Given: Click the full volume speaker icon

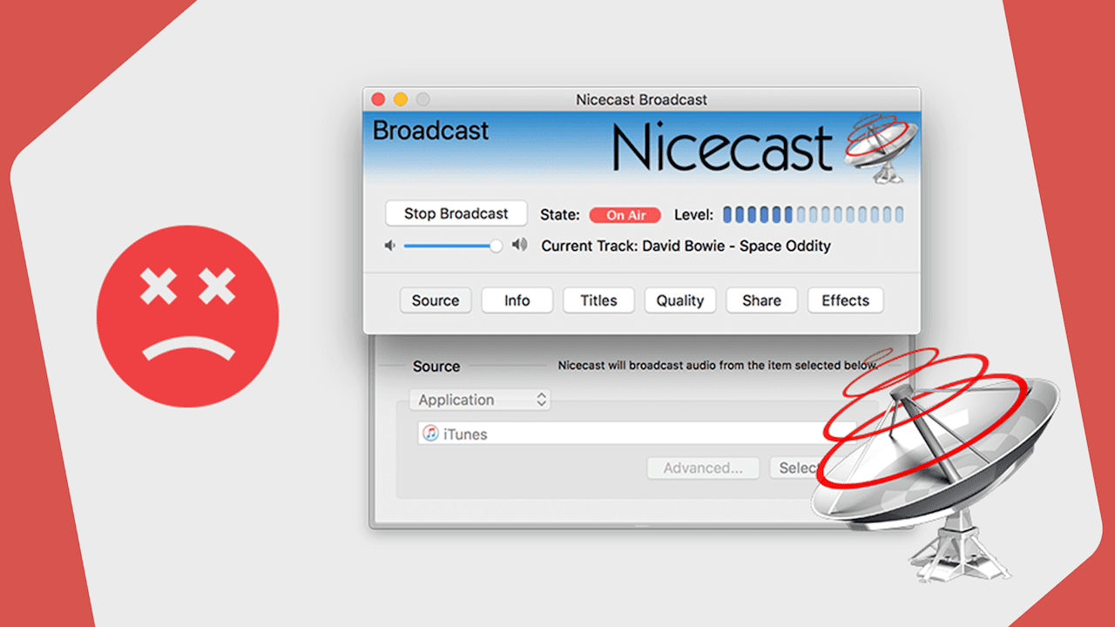Looking at the screenshot, I should (519, 246).
